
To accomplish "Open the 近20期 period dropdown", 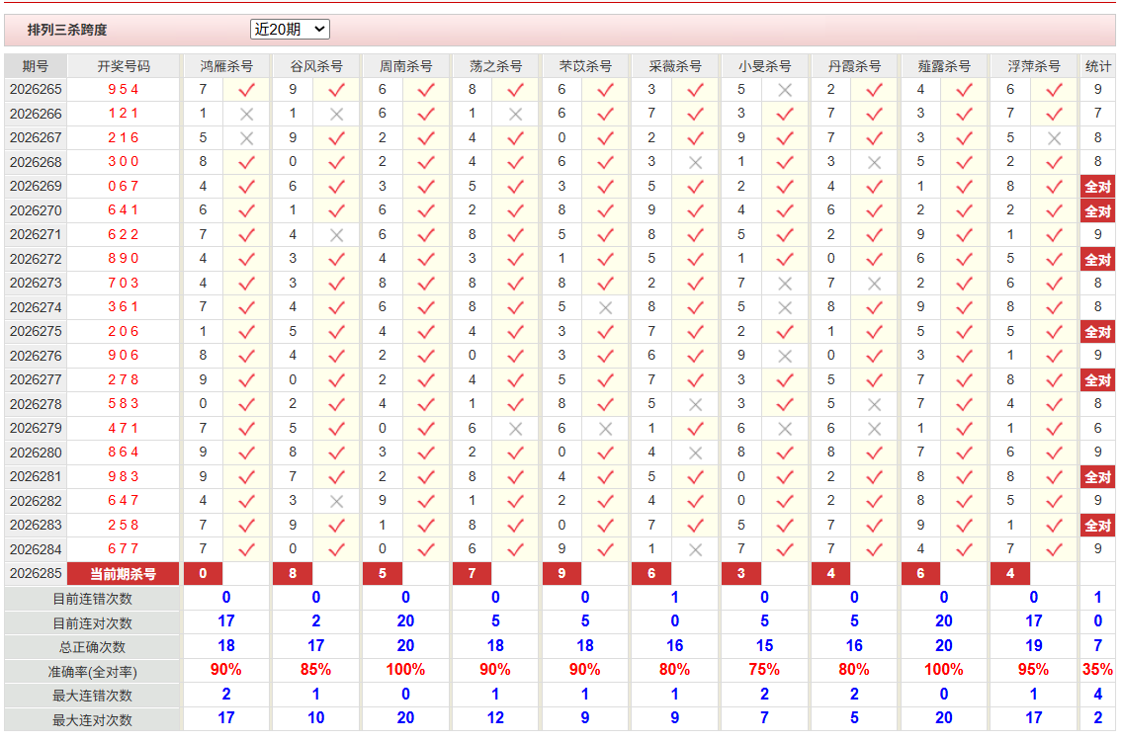I will pyautogui.click(x=290, y=30).
